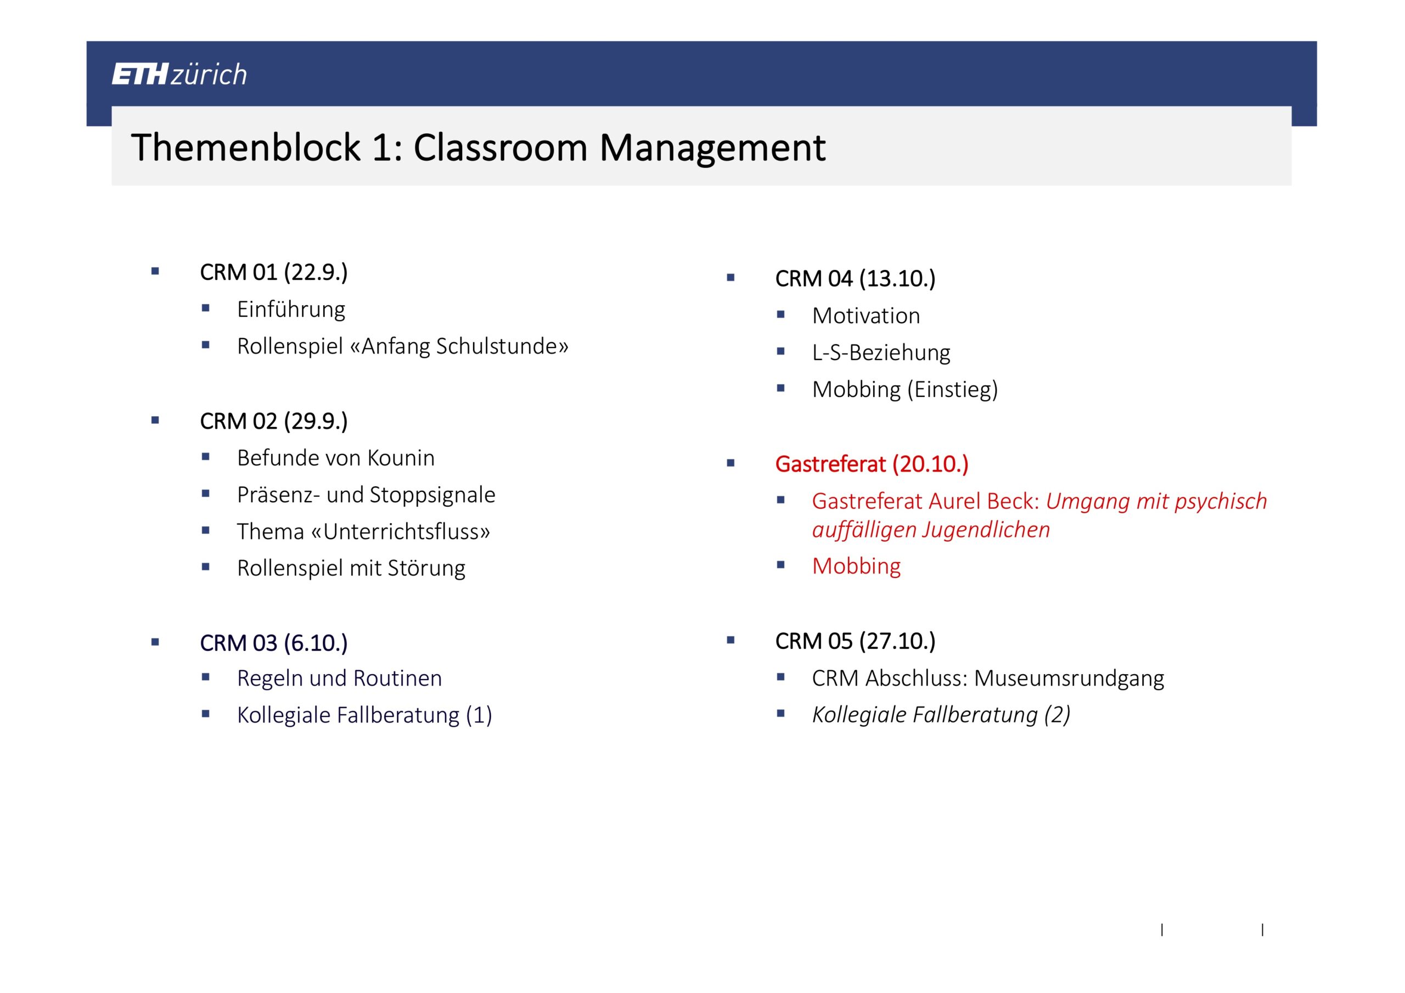The width and height of the screenshot is (1405, 993).
Task: Click the slide title Themenblock 1: Classroom Management
Action: click(478, 148)
